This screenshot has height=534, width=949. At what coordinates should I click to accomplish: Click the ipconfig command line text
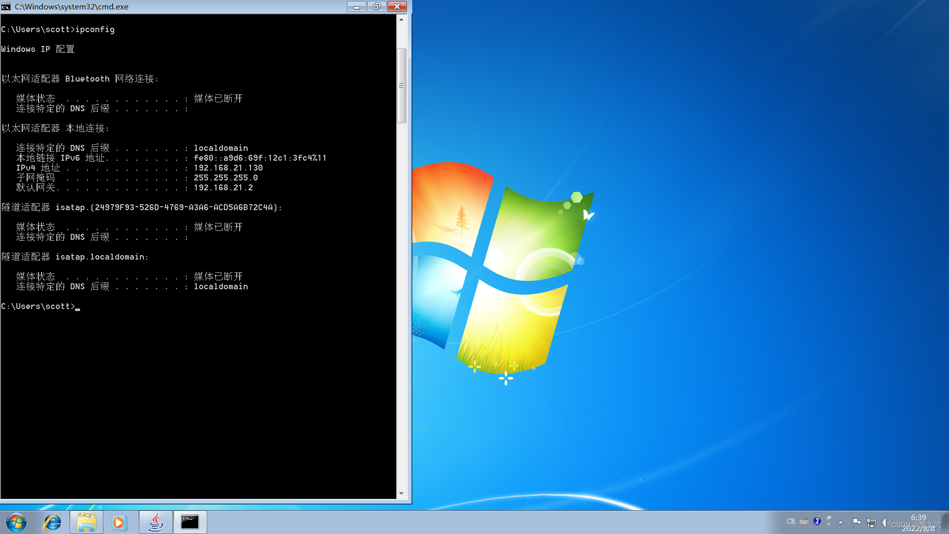coord(58,30)
